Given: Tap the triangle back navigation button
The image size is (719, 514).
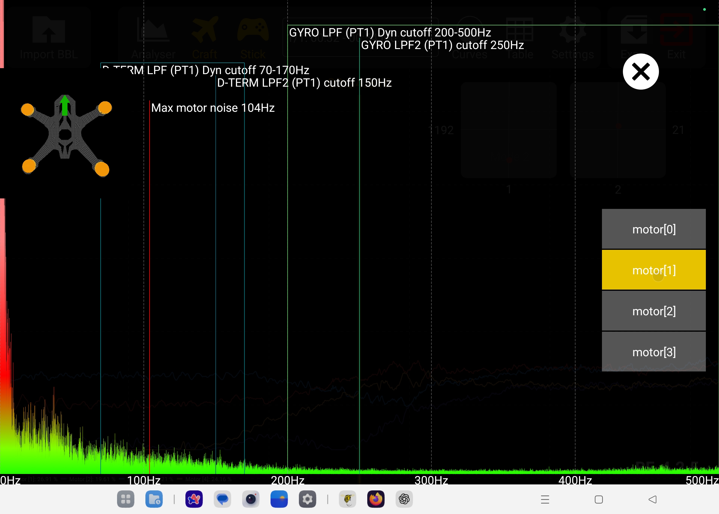Looking at the screenshot, I should (652, 499).
